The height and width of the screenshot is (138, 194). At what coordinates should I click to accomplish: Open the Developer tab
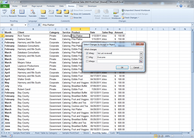click(92, 6)
